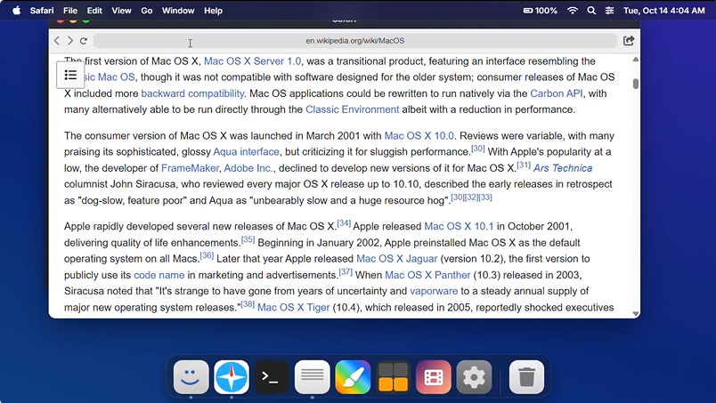The height and width of the screenshot is (403, 716).
Task: Open Spotlight search in menu bar
Action: tap(591, 11)
